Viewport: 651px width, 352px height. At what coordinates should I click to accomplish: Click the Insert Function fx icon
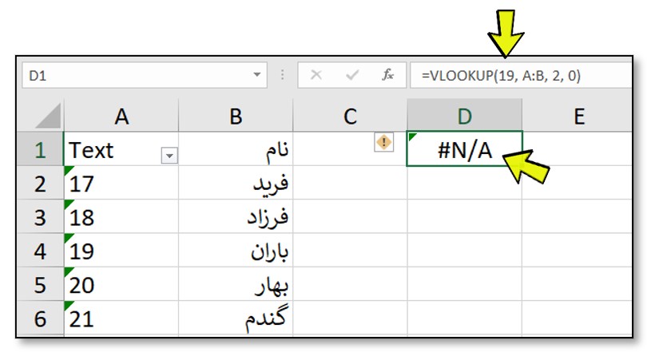pos(387,75)
